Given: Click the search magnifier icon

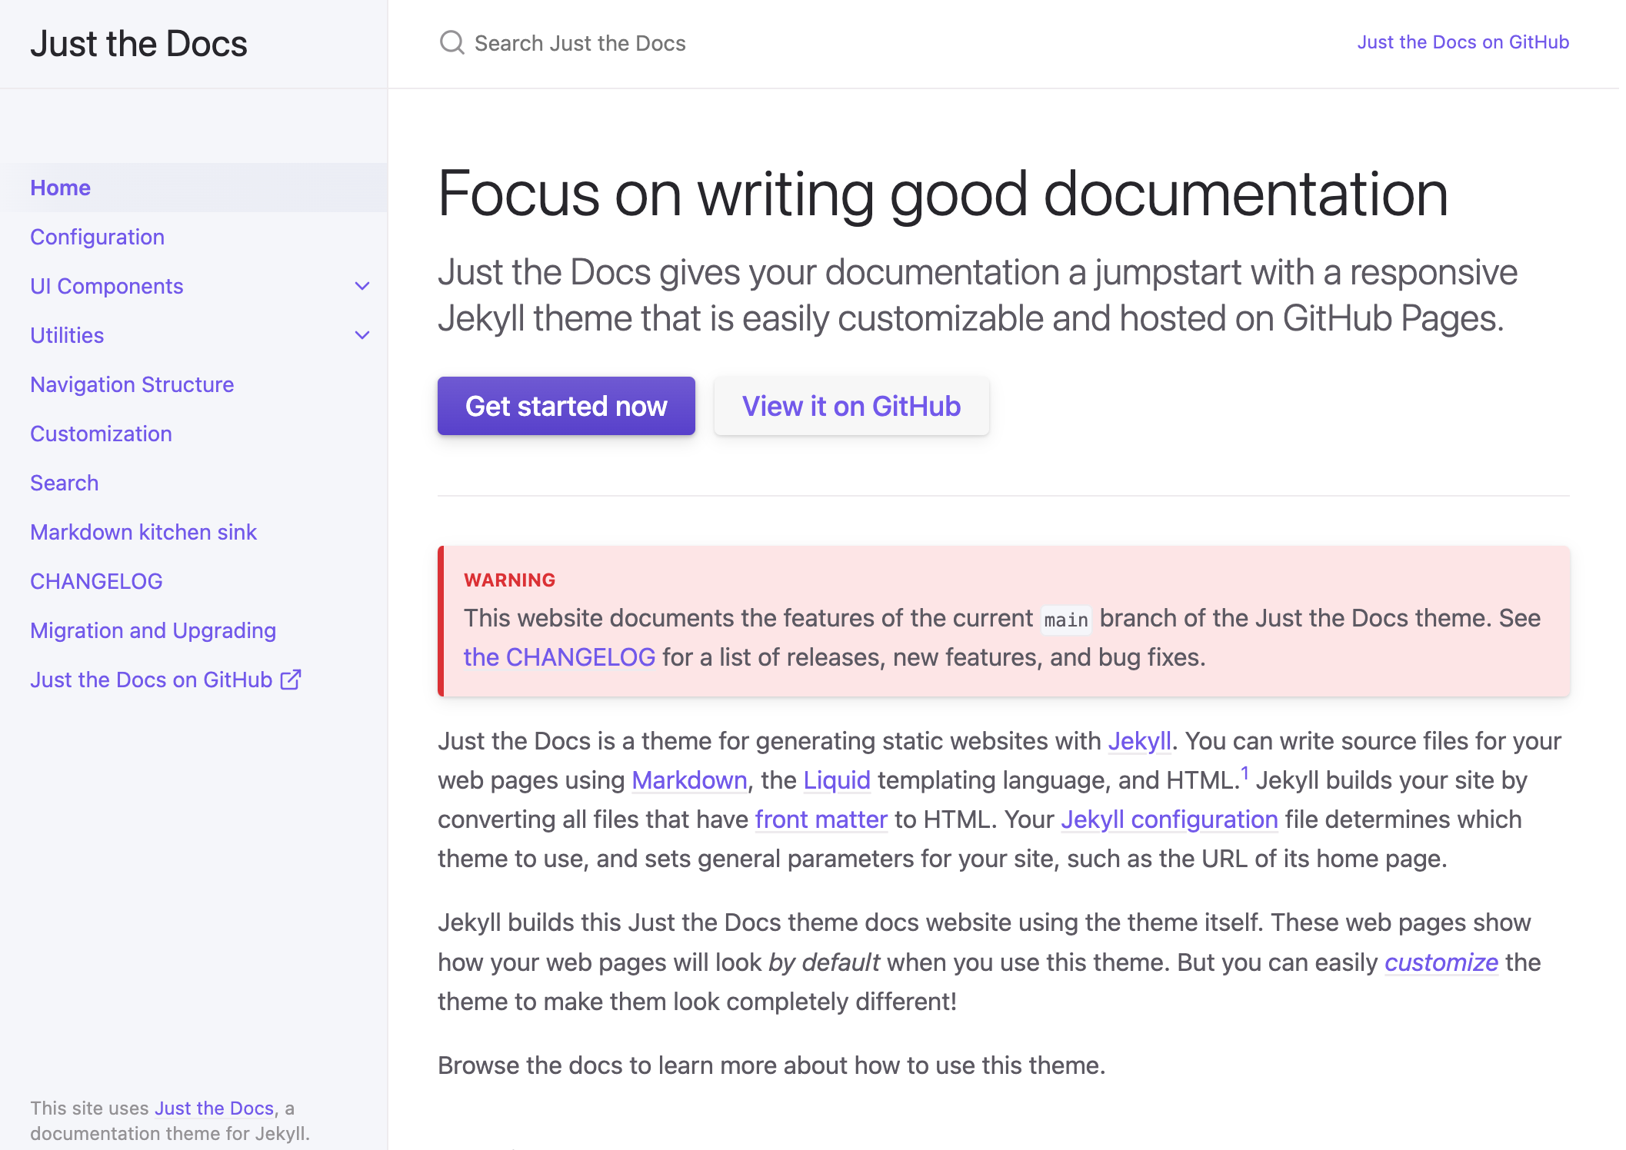Looking at the screenshot, I should tap(451, 42).
